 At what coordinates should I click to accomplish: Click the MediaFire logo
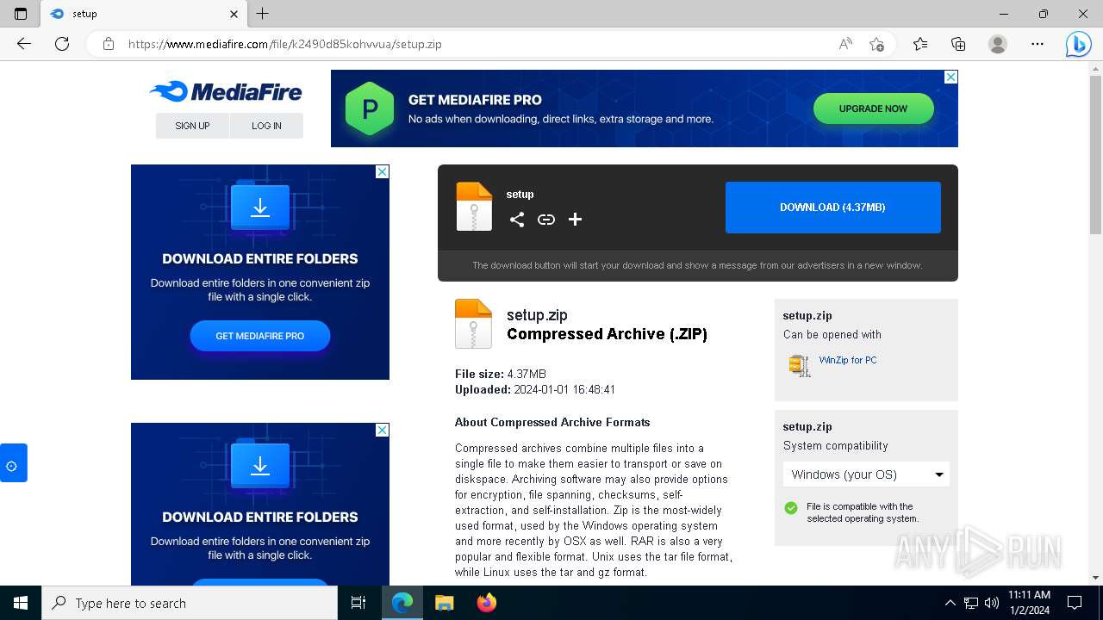225,91
